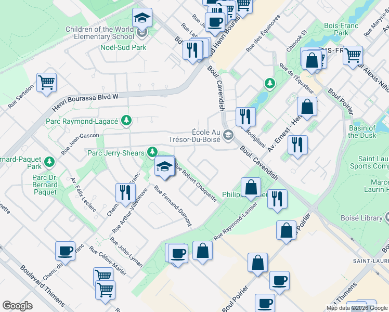389x312 pixels.
Task: Click the Parc Raymond-Lagacé tree pin
Action: coord(126,121)
